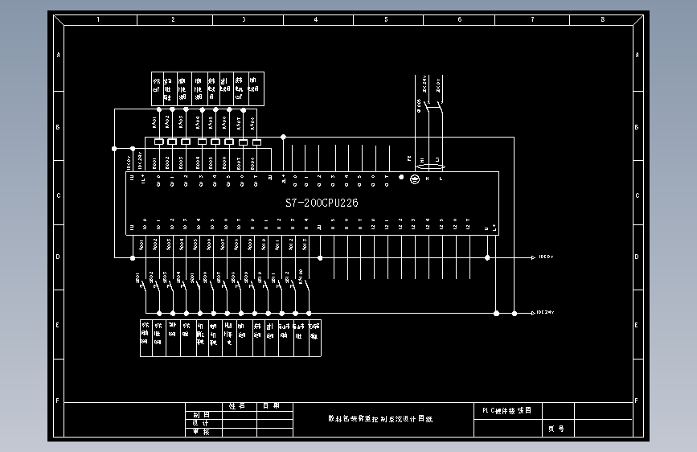Screen dimensions: 697x452
Task: Click row letter F on the right border
Action: (636, 401)
